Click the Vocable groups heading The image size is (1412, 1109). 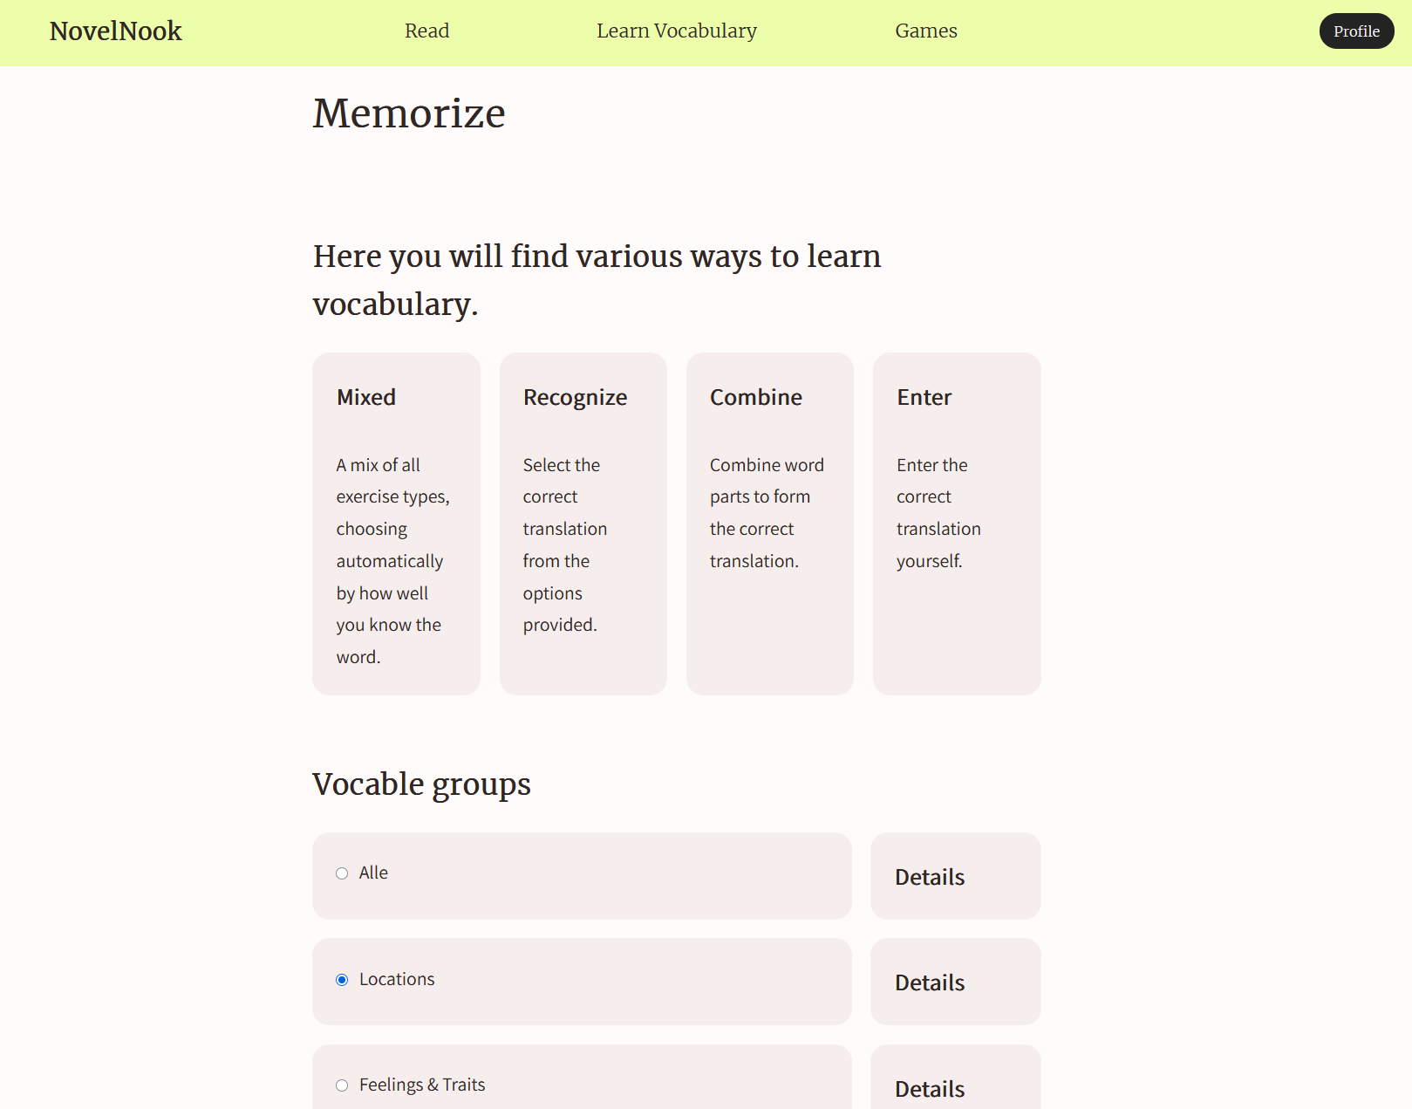click(421, 784)
